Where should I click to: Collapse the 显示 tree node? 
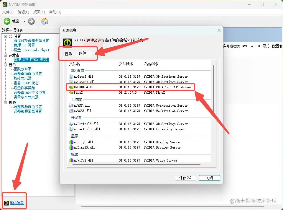click(5, 65)
